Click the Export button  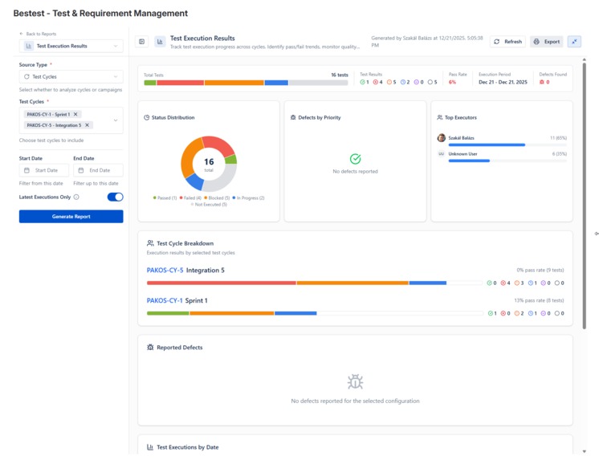547,42
